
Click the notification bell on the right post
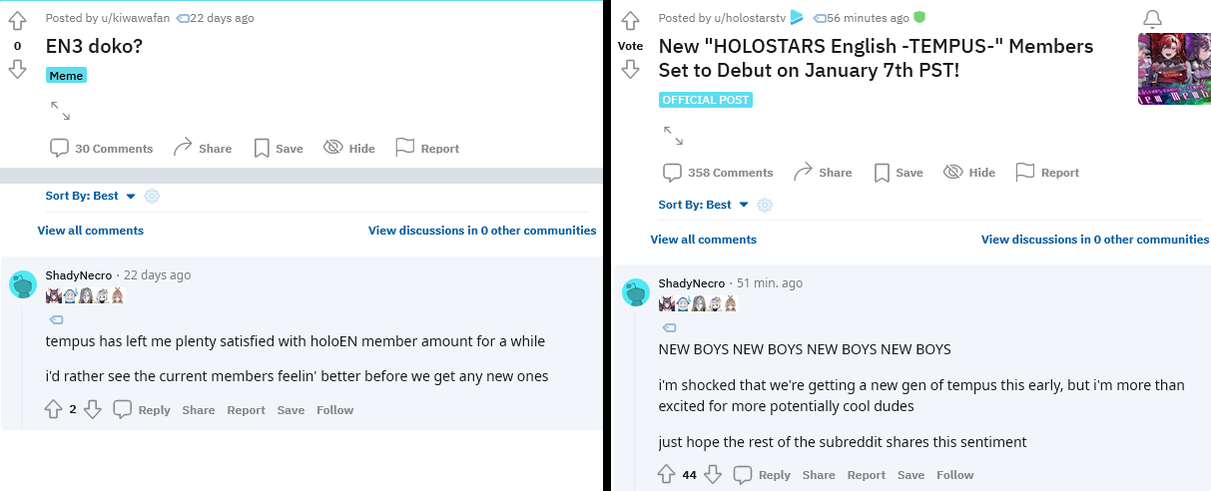click(1152, 18)
